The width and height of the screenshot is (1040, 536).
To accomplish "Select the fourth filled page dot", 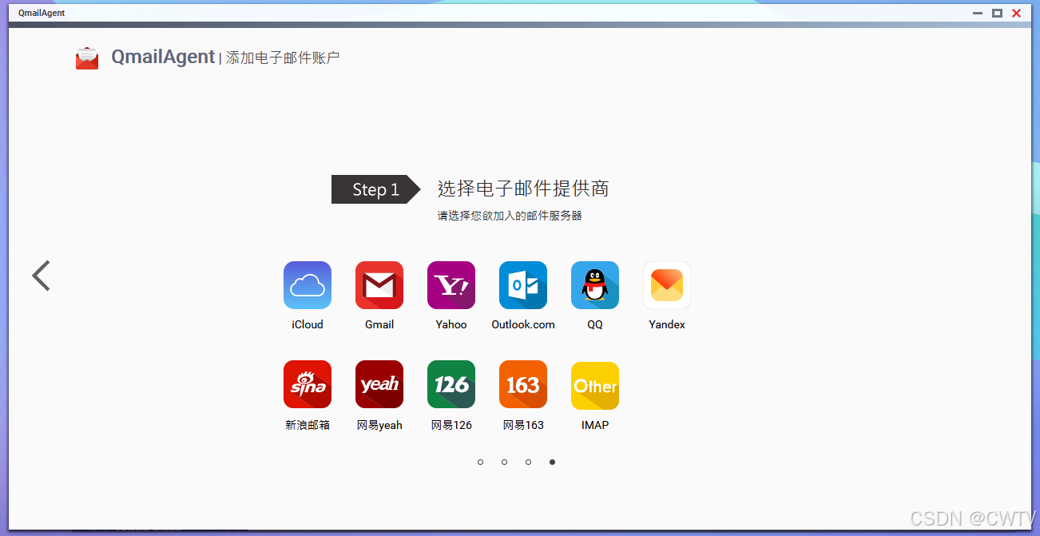I will point(552,462).
